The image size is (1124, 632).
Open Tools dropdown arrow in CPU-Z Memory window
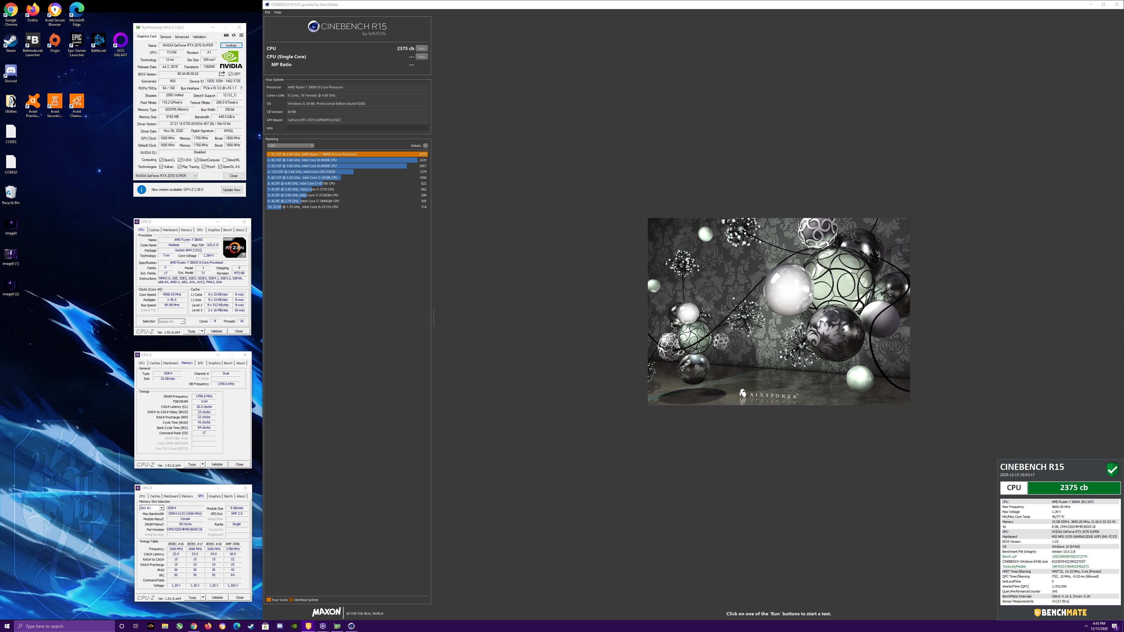(x=203, y=464)
